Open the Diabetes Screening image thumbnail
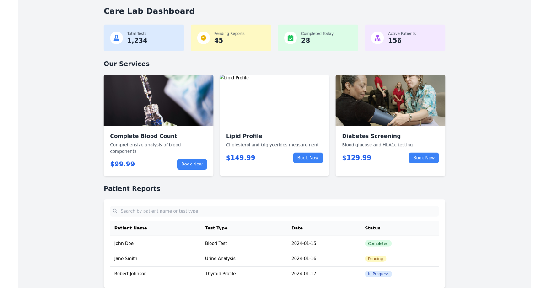Image resolution: width=549 pixels, height=288 pixels. click(x=390, y=100)
